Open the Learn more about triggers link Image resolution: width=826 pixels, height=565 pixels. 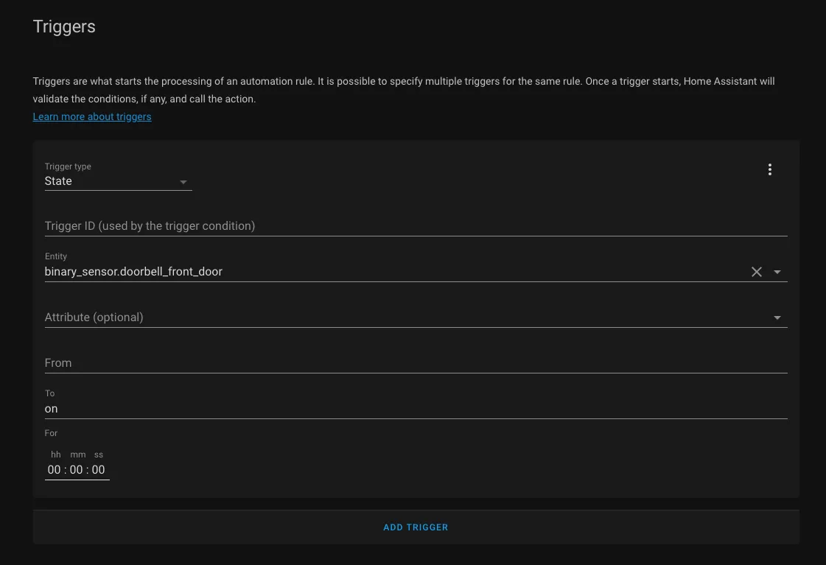pyautogui.click(x=91, y=116)
